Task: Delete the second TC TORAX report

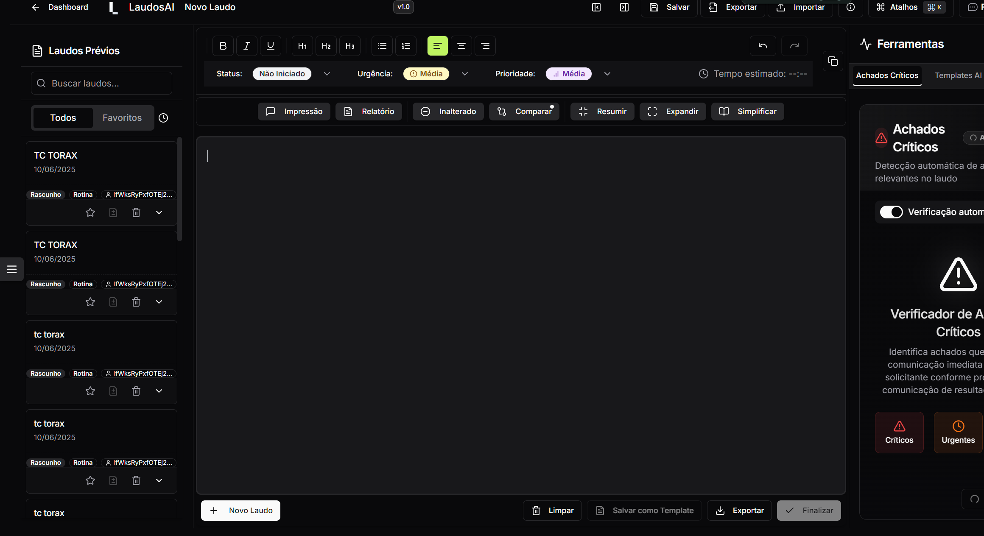Action: coord(136,302)
